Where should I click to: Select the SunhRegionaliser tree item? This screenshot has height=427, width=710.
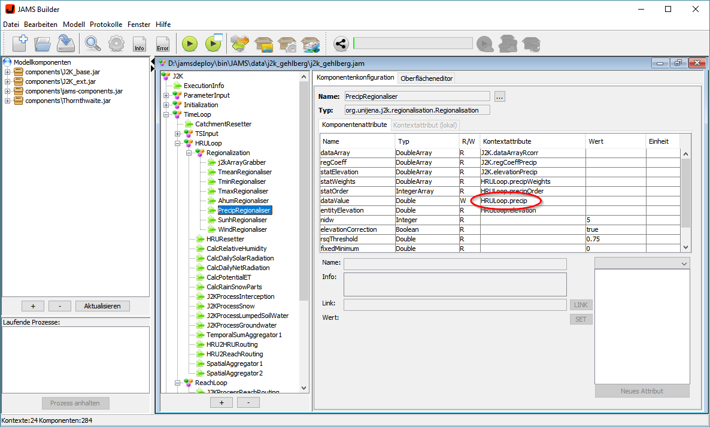(242, 220)
